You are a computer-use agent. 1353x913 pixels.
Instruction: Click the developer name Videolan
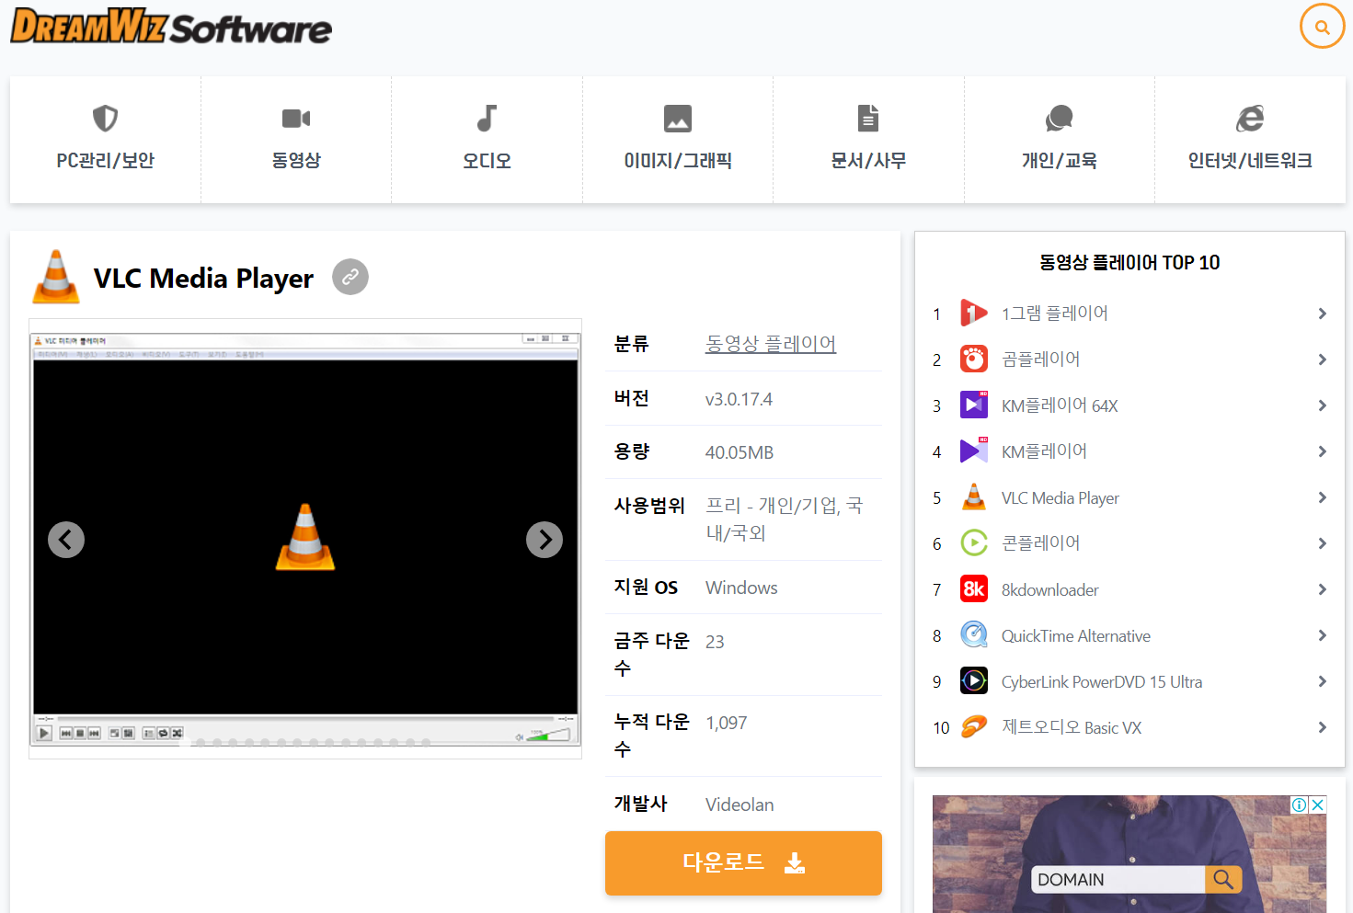[x=740, y=805]
